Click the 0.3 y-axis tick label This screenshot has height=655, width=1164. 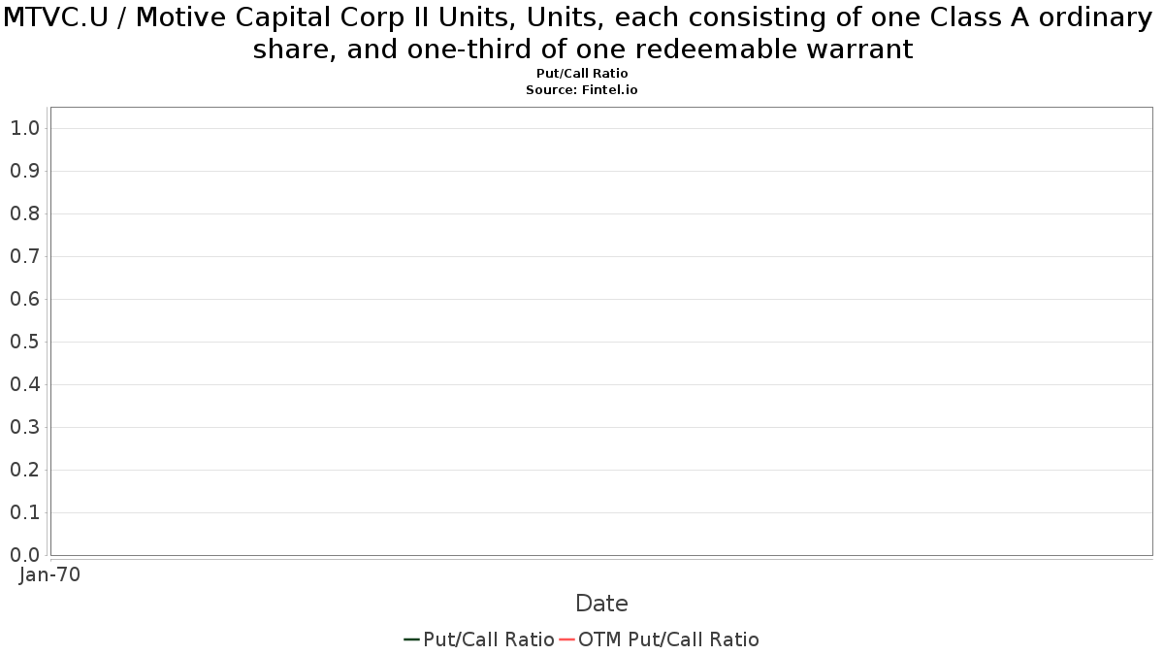click(24, 427)
